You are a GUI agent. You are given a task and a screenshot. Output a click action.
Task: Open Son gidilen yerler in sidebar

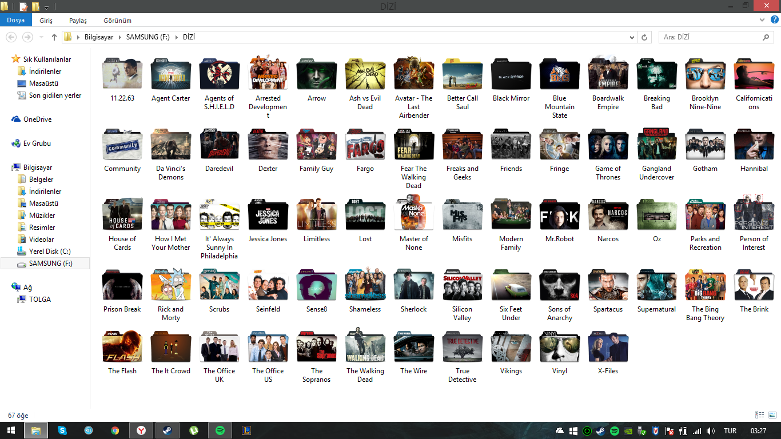click(55, 95)
